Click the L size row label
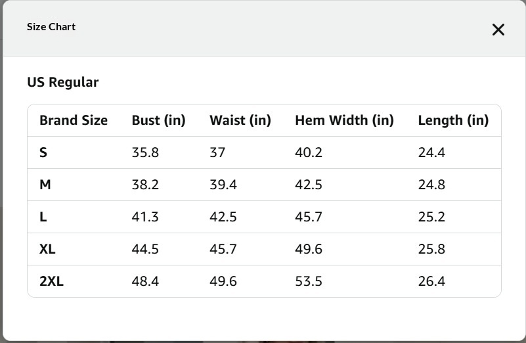 coord(43,217)
